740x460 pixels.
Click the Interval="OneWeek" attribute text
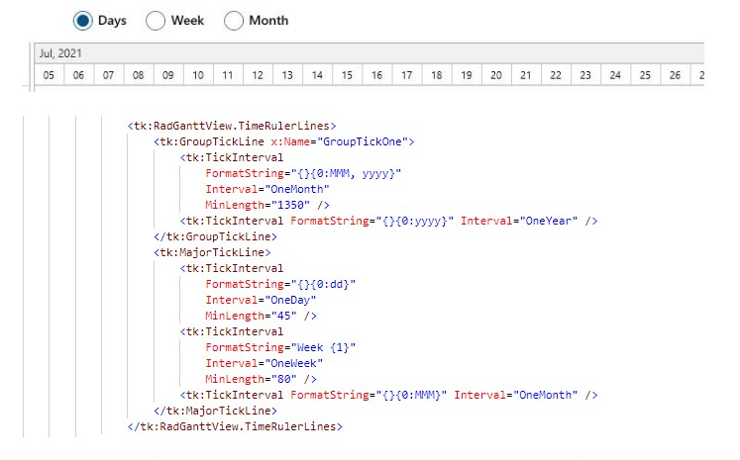[x=267, y=363]
